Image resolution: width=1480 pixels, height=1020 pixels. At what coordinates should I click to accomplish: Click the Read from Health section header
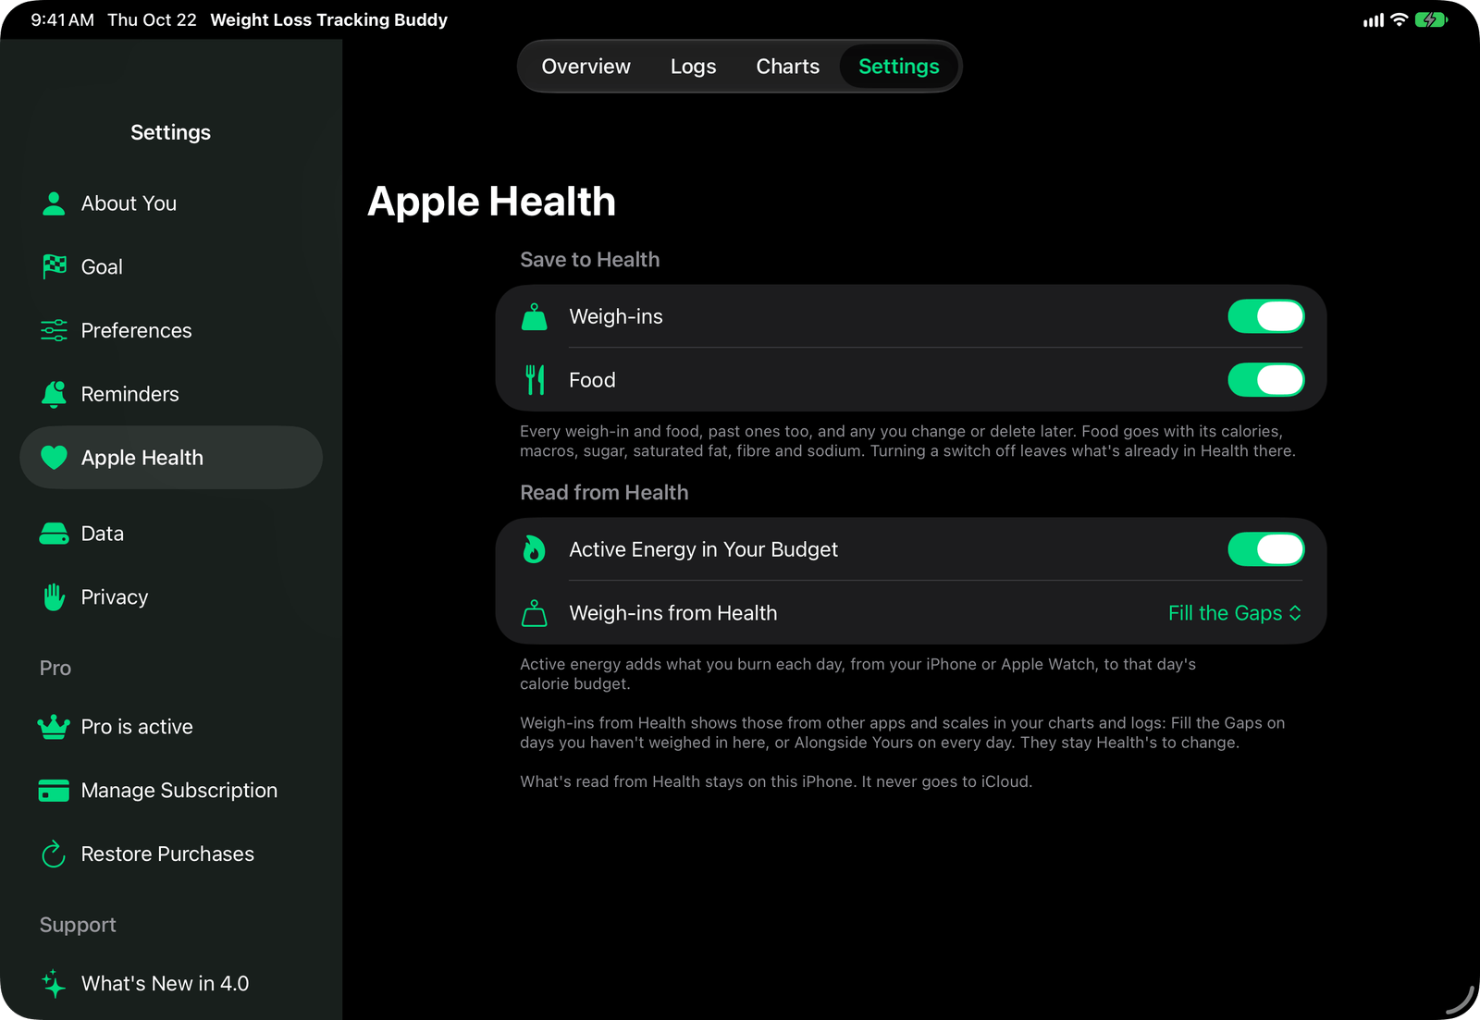tap(604, 493)
